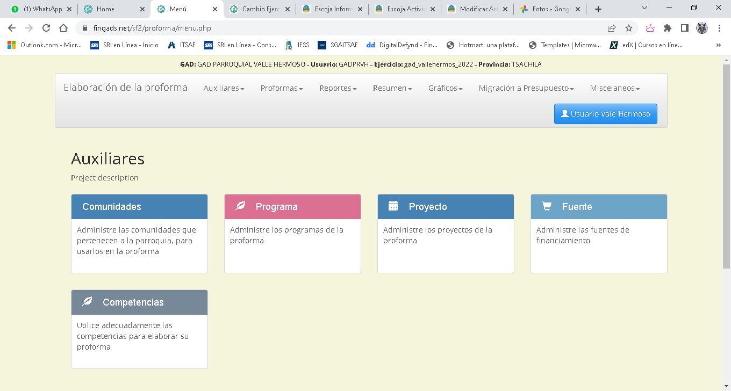Click the calendar icon on Proyecto card
This screenshot has width=731, height=391.
(x=393, y=206)
